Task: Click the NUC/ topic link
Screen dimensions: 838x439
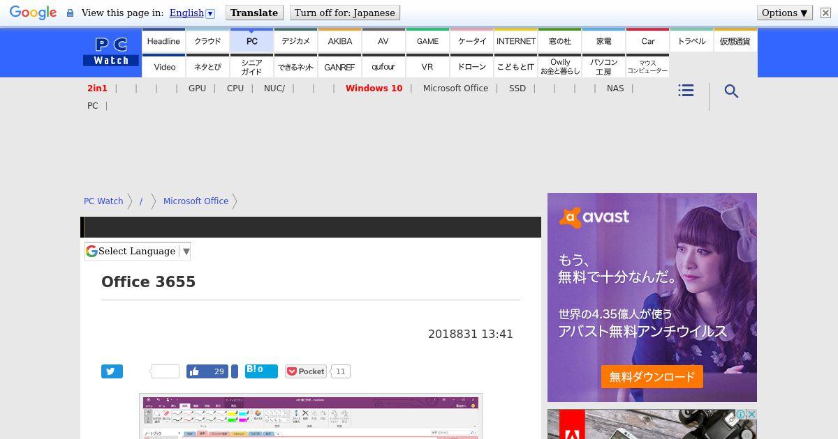Action: (274, 88)
